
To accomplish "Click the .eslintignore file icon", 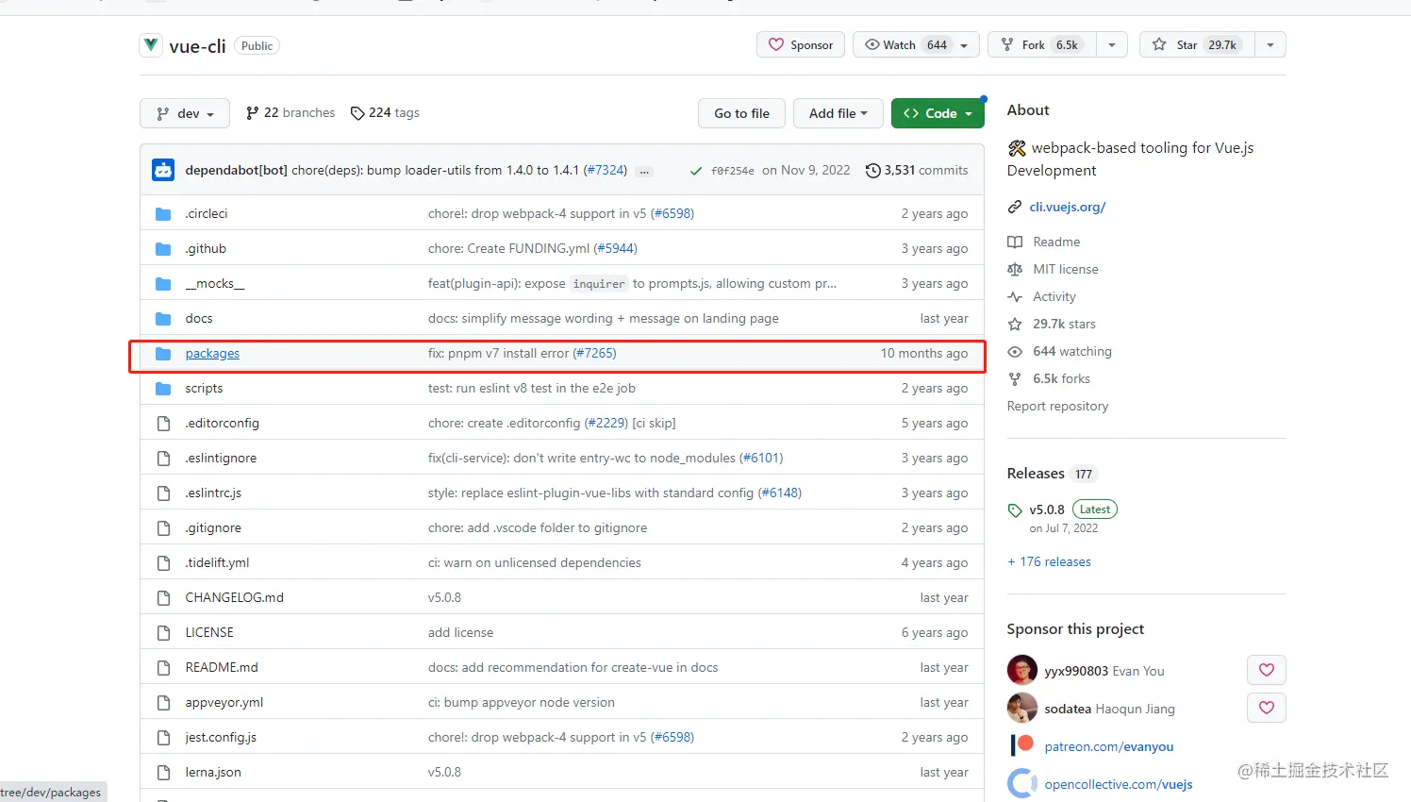I will tap(163, 459).
